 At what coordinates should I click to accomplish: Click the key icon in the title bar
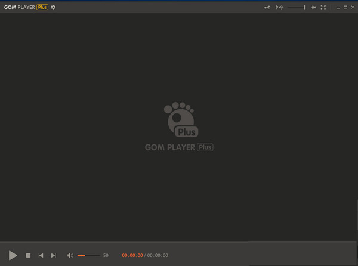(x=267, y=7)
